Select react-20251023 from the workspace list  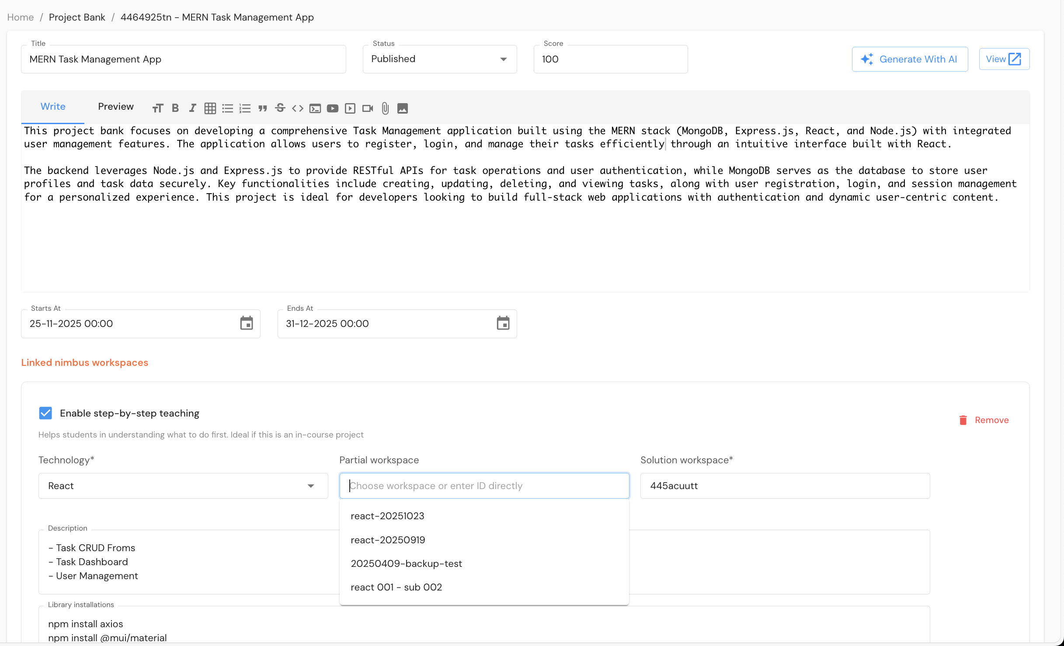[387, 516]
